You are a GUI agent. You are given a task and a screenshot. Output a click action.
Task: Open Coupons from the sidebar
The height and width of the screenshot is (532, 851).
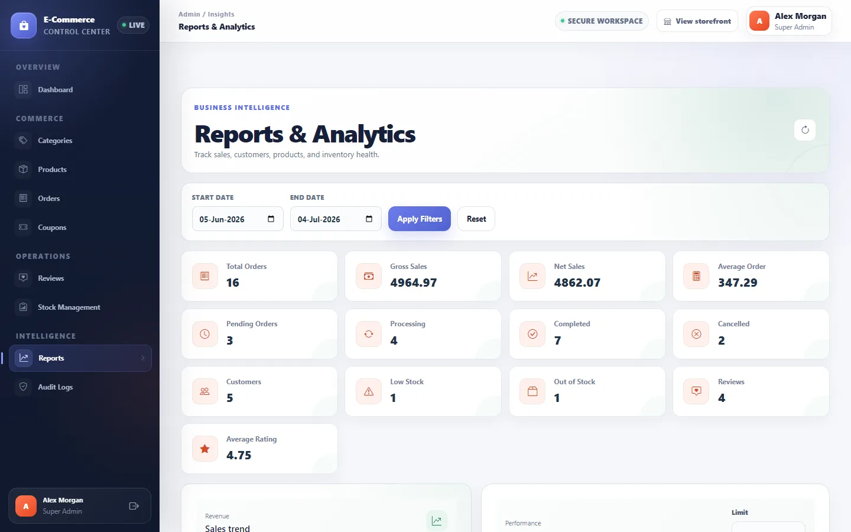coord(80,228)
